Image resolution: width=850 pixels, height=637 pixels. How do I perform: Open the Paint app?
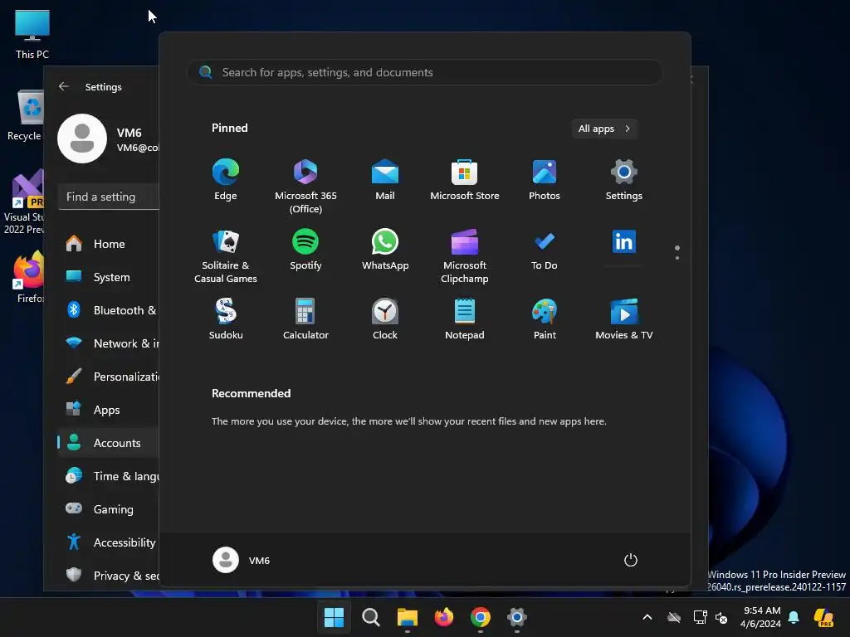545,319
